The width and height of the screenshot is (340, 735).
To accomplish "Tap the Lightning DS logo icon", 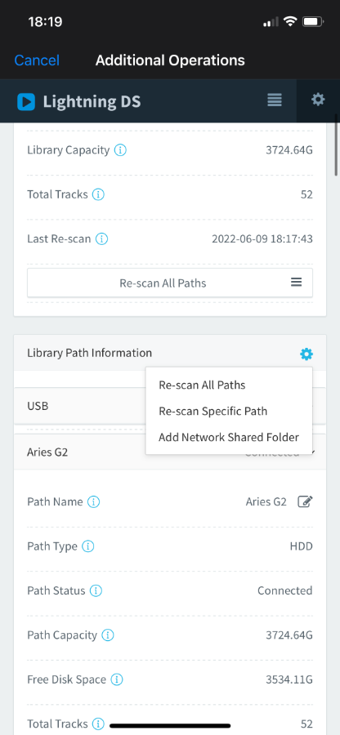I will tap(26, 102).
